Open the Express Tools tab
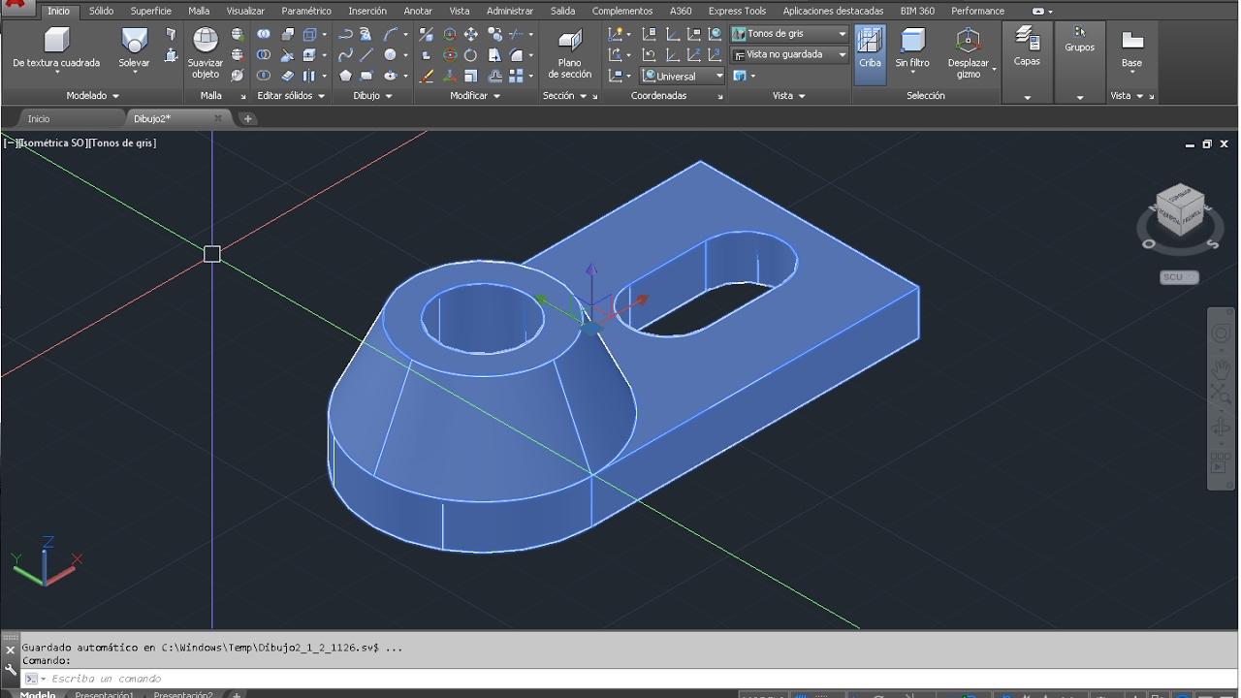The height and width of the screenshot is (698, 1241). (737, 11)
